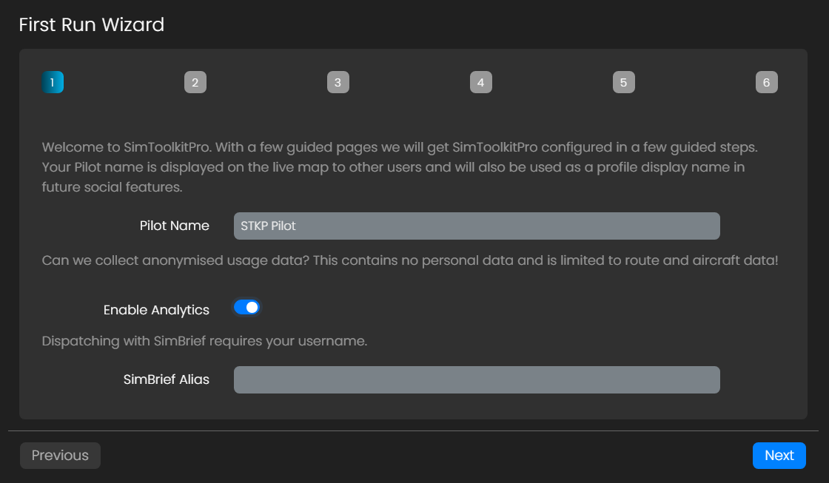Click the "Dispatching with SimBrief" note

coord(204,341)
